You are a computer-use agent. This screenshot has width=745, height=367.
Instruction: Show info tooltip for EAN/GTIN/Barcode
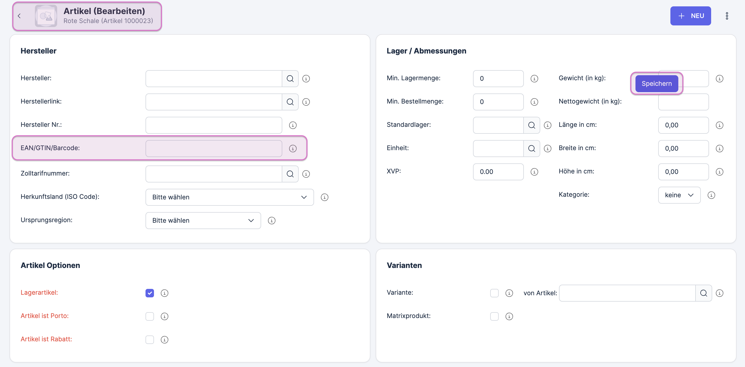pos(293,149)
